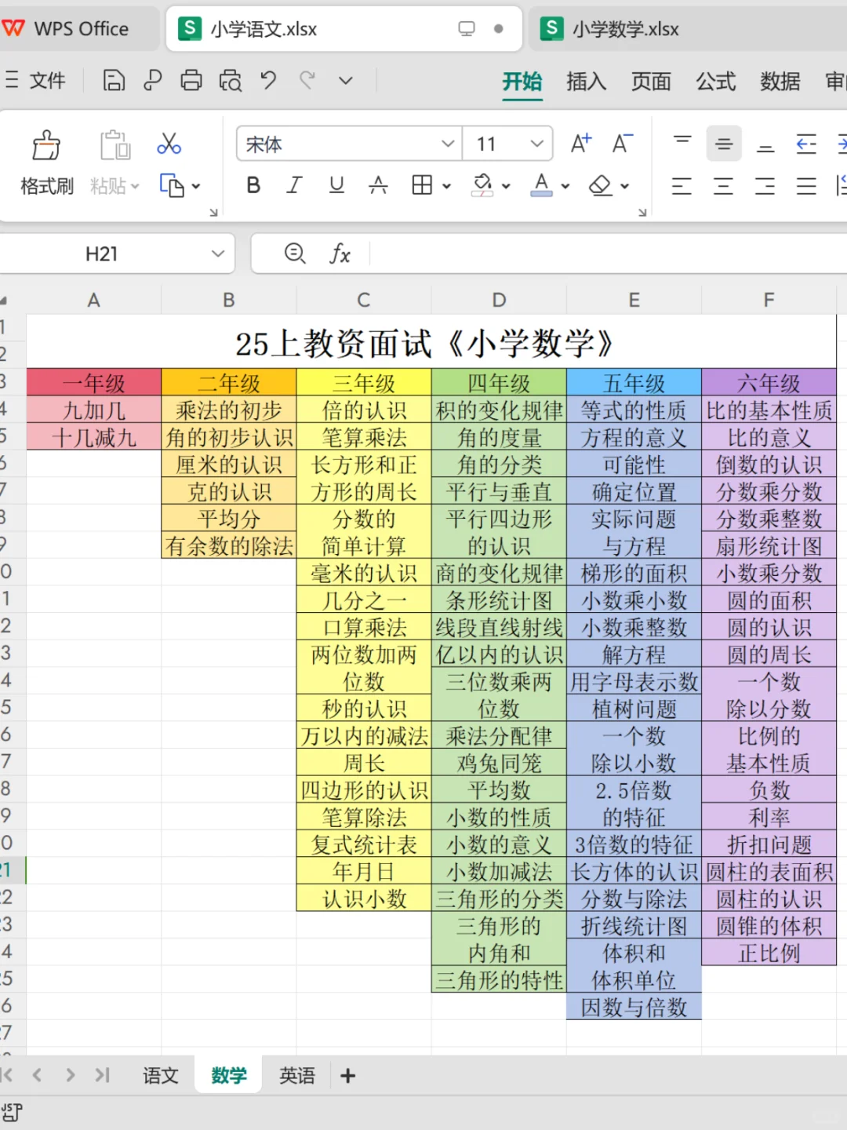Toggle italic formatting
The height and width of the screenshot is (1130, 847).
click(294, 185)
